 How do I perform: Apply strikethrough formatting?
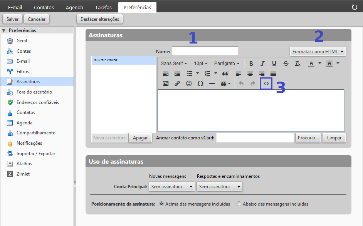click(286, 64)
